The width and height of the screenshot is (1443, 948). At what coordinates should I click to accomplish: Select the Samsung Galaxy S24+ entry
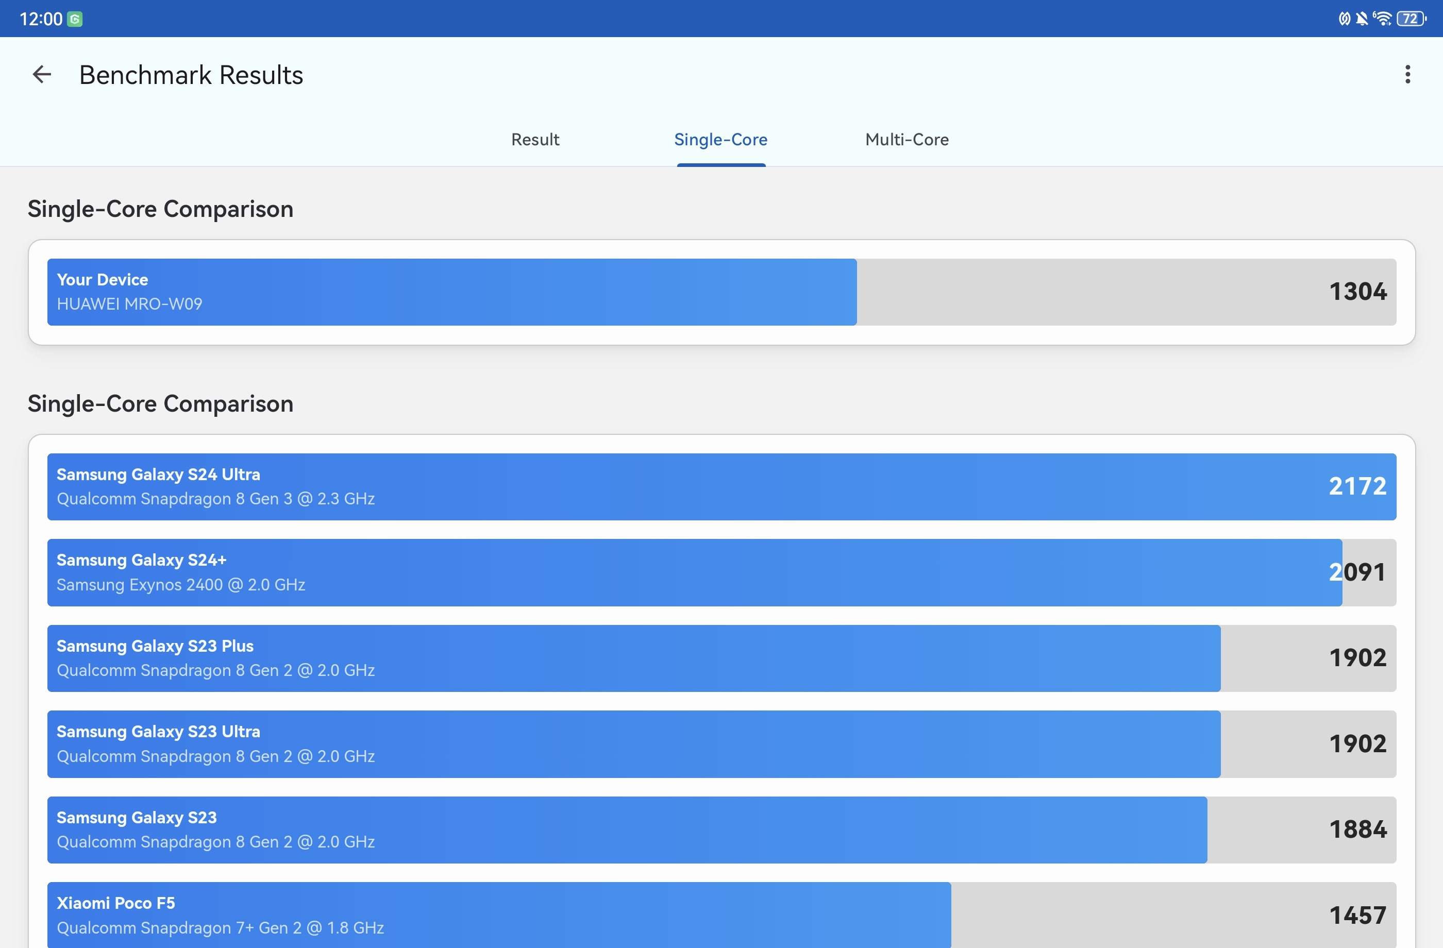[x=721, y=572]
